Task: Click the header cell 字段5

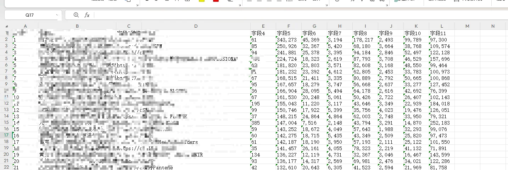Action: click(x=289, y=33)
